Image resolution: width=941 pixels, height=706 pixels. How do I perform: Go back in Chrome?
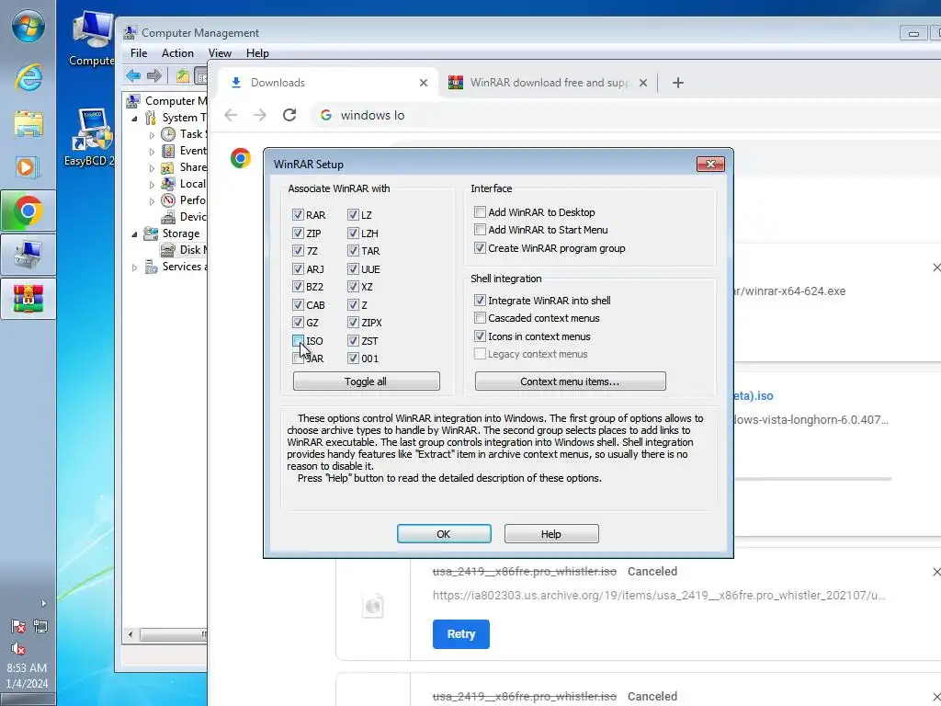231,115
